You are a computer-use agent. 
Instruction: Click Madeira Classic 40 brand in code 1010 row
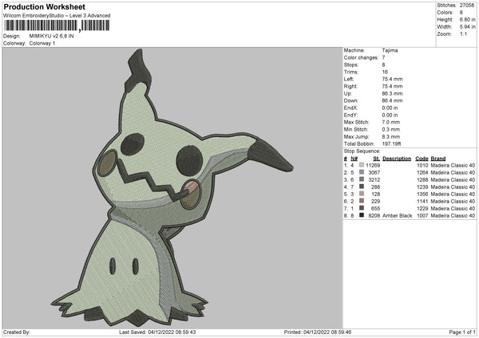pos(453,165)
